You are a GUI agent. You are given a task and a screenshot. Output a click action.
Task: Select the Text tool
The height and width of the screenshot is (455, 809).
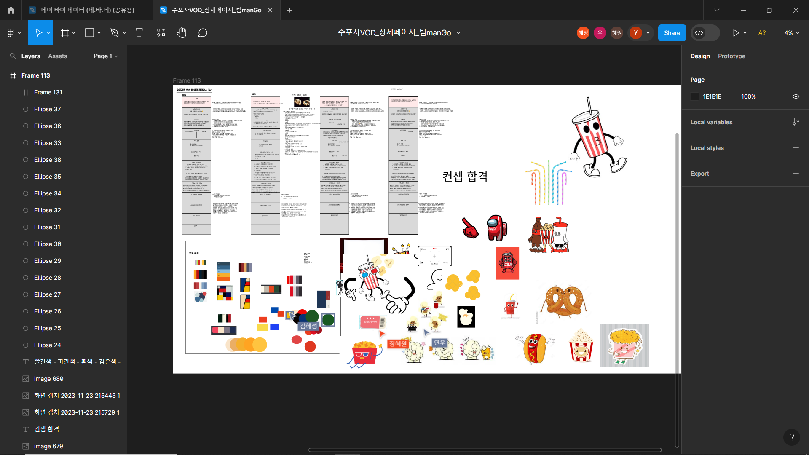(139, 33)
